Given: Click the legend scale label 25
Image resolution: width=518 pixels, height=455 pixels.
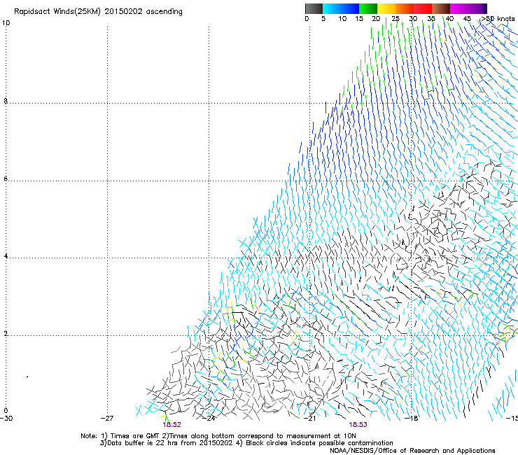Looking at the screenshot, I should pyautogui.click(x=395, y=19).
